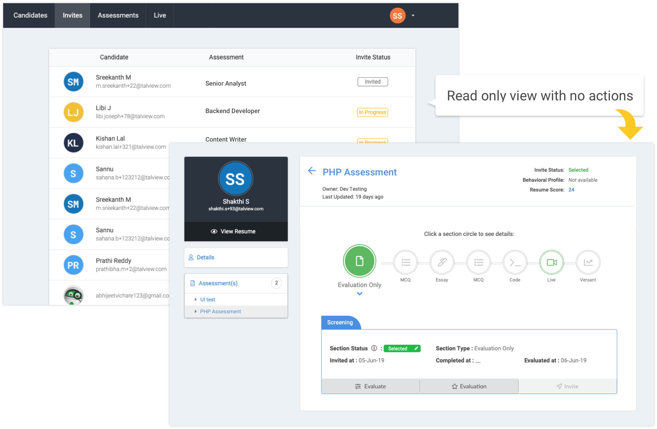Click the robot avatar for abhijeetvichare123
This screenshot has height=429, width=657.
pyautogui.click(x=73, y=295)
